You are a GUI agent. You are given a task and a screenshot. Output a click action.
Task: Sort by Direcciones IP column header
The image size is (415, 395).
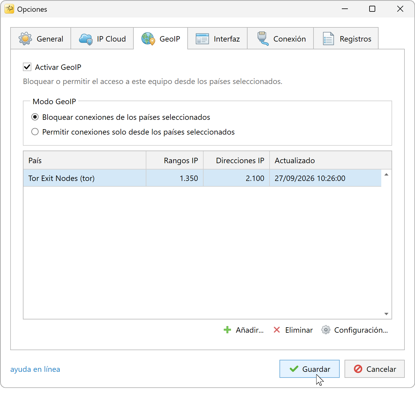[236, 160]
